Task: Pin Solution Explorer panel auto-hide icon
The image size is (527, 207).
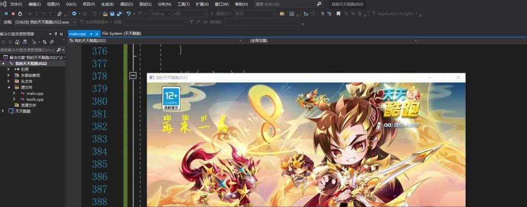Action: click(x=56, y=34)
